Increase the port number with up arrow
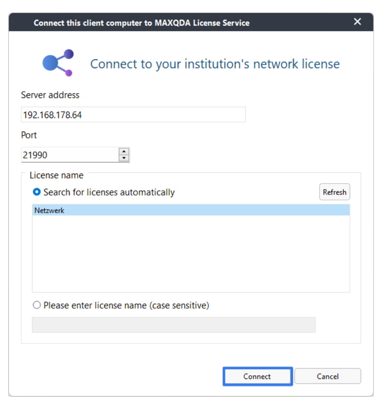Image resolution: width=385 pixels, height=409 pixels. pos(124,151)
